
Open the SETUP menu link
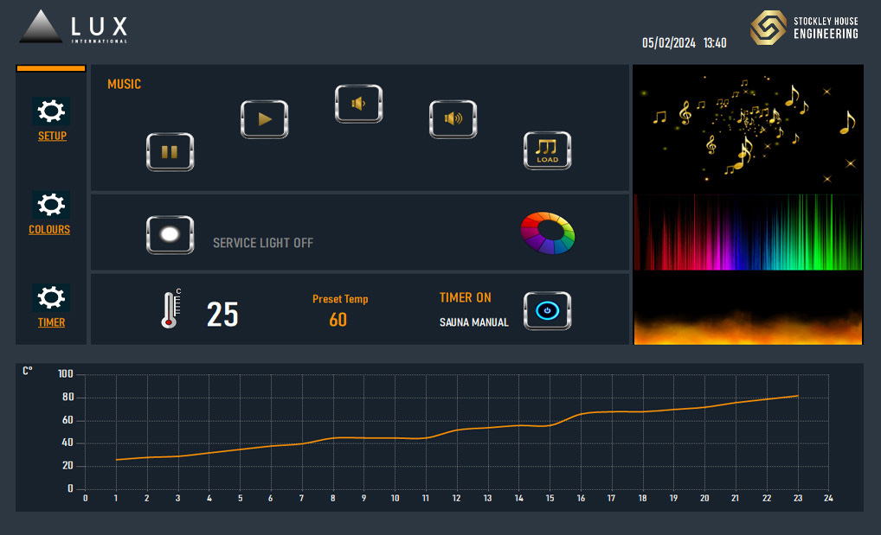pyautogui.click(x=52, y=137)
